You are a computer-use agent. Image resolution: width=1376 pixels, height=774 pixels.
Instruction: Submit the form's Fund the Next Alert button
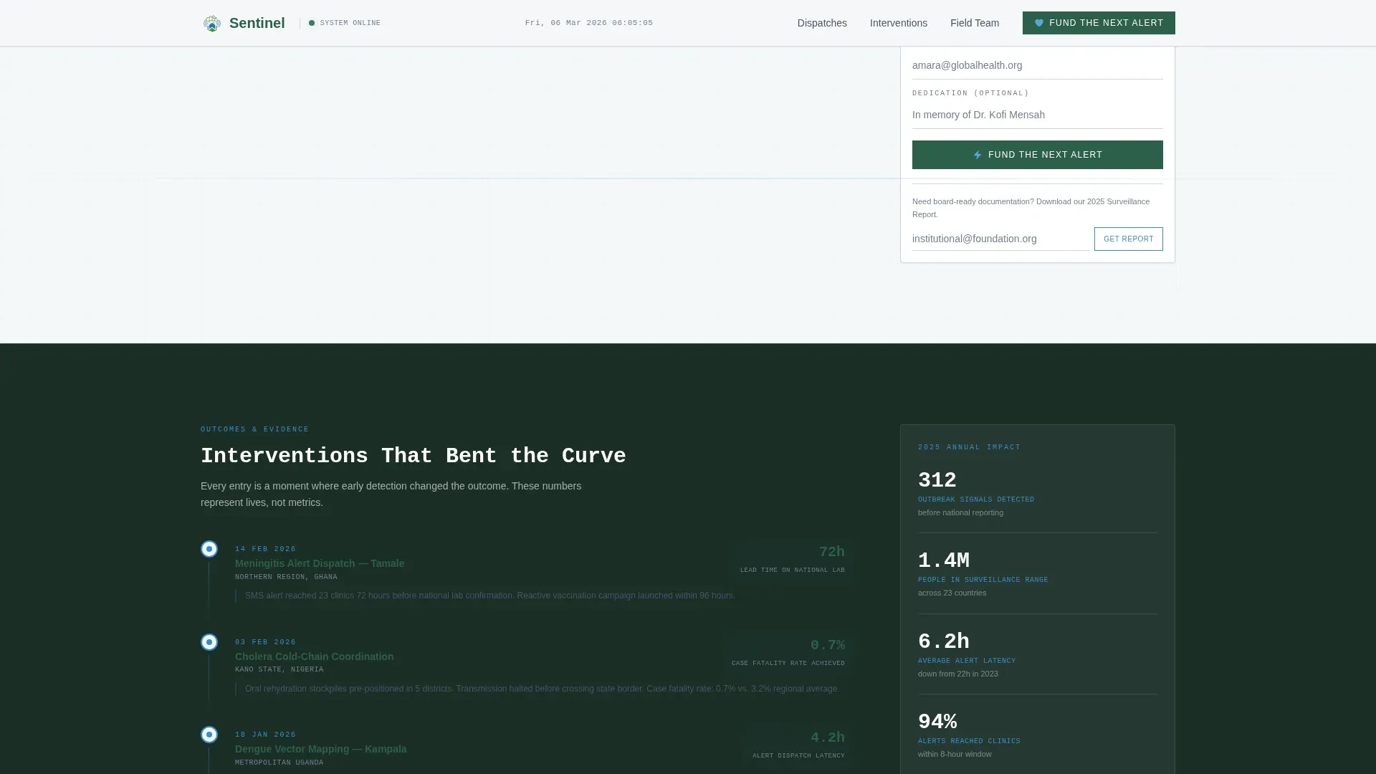[x=1038, y=155]
